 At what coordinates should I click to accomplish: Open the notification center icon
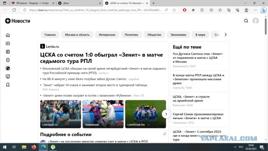point(262,147)
